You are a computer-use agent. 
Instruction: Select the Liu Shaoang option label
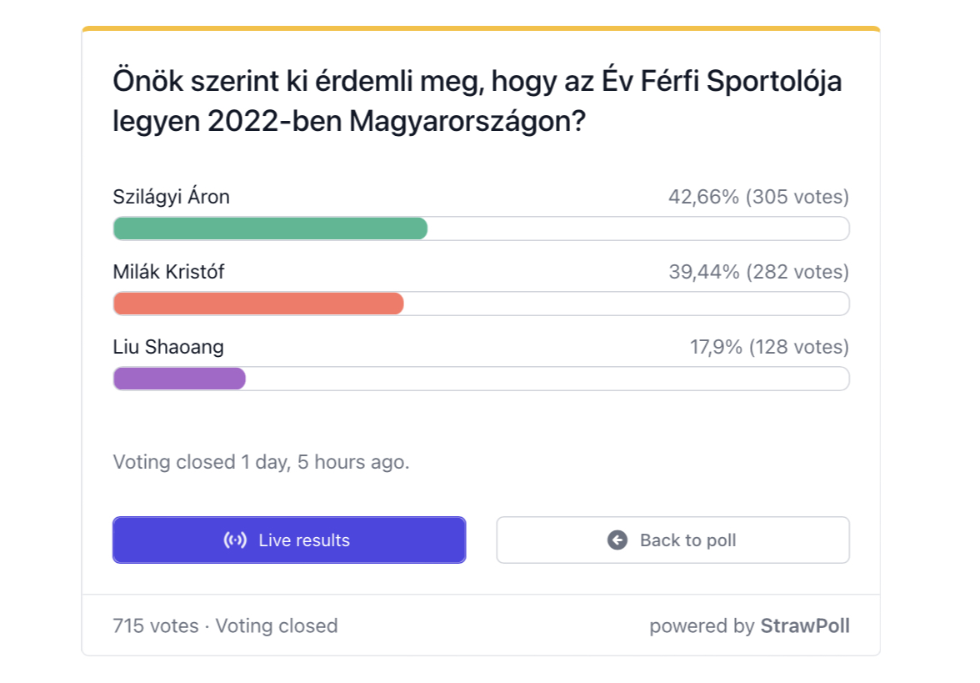pos(168,347)
